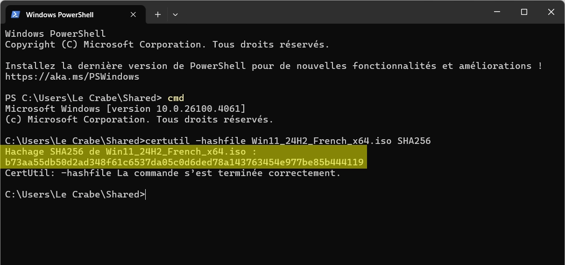
Task: Click the yellow 'cmd' command text
Action: point(176,98)
